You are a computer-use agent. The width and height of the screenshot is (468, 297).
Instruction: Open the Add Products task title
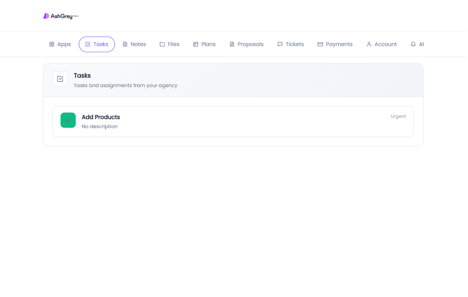coord(101,117)
